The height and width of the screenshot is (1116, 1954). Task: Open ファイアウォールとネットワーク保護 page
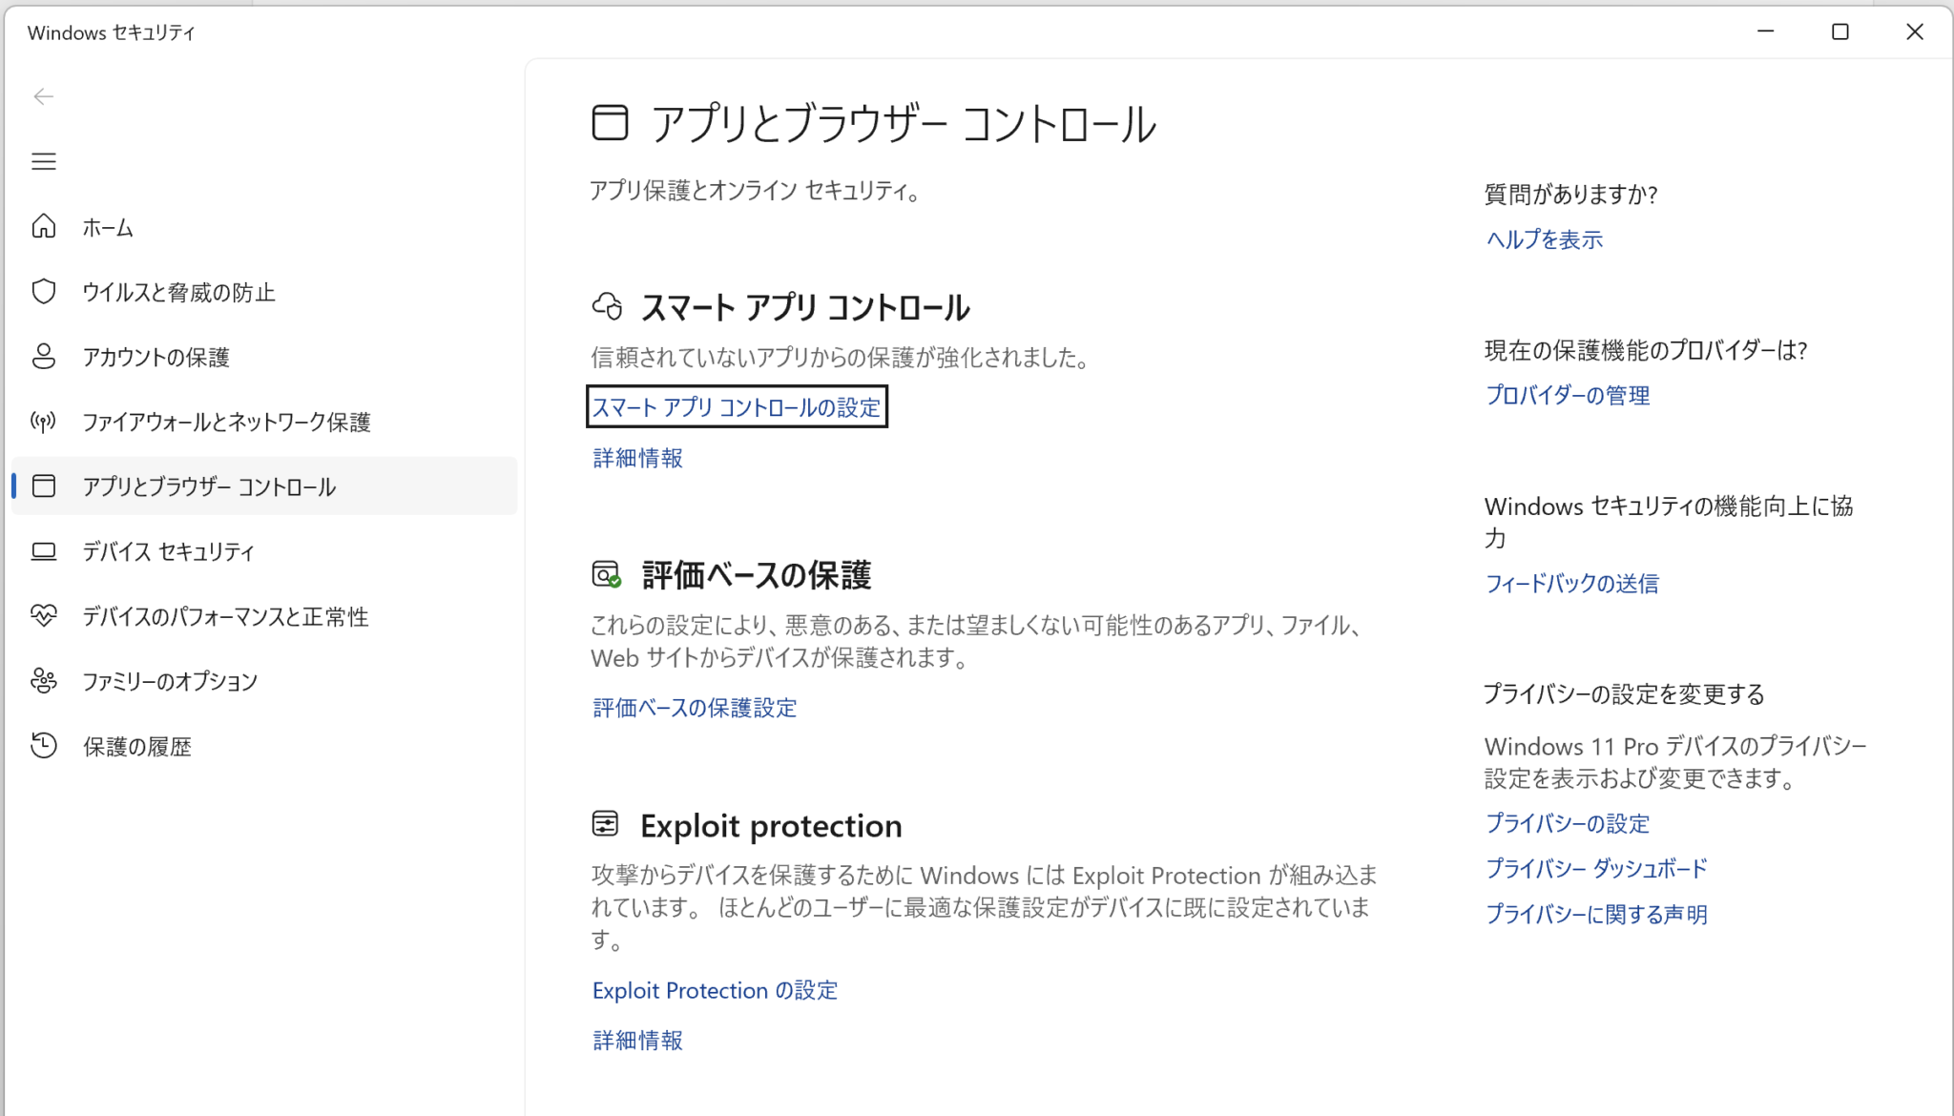pyautogui.click(x=264, y=422)
